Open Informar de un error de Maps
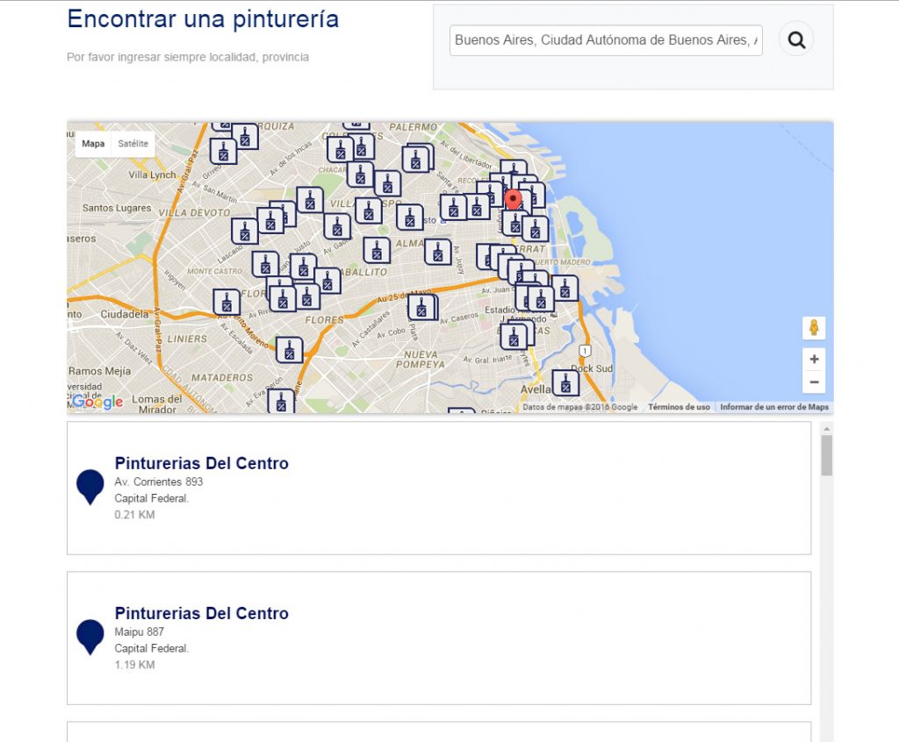This screenshot has height=742, width=899. [x=774, y=407]
